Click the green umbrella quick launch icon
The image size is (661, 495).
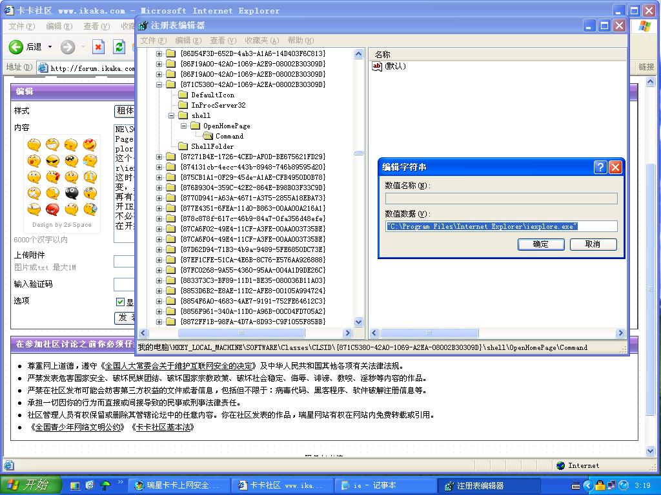click(105, 485)
